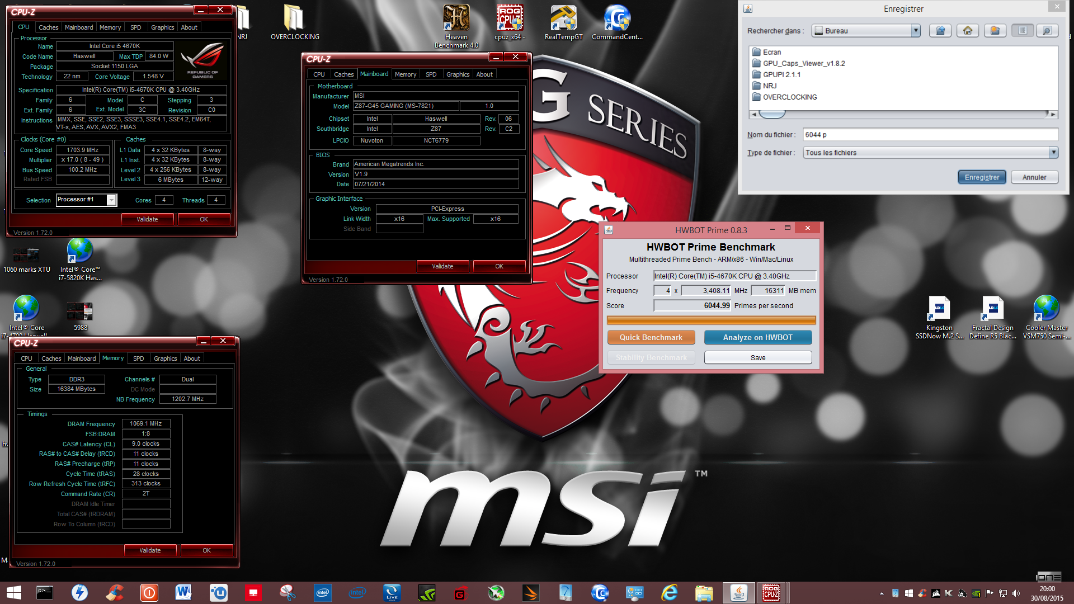Open Command Prompt from taskbar
Screen dimensions: 1074x604
45,593
